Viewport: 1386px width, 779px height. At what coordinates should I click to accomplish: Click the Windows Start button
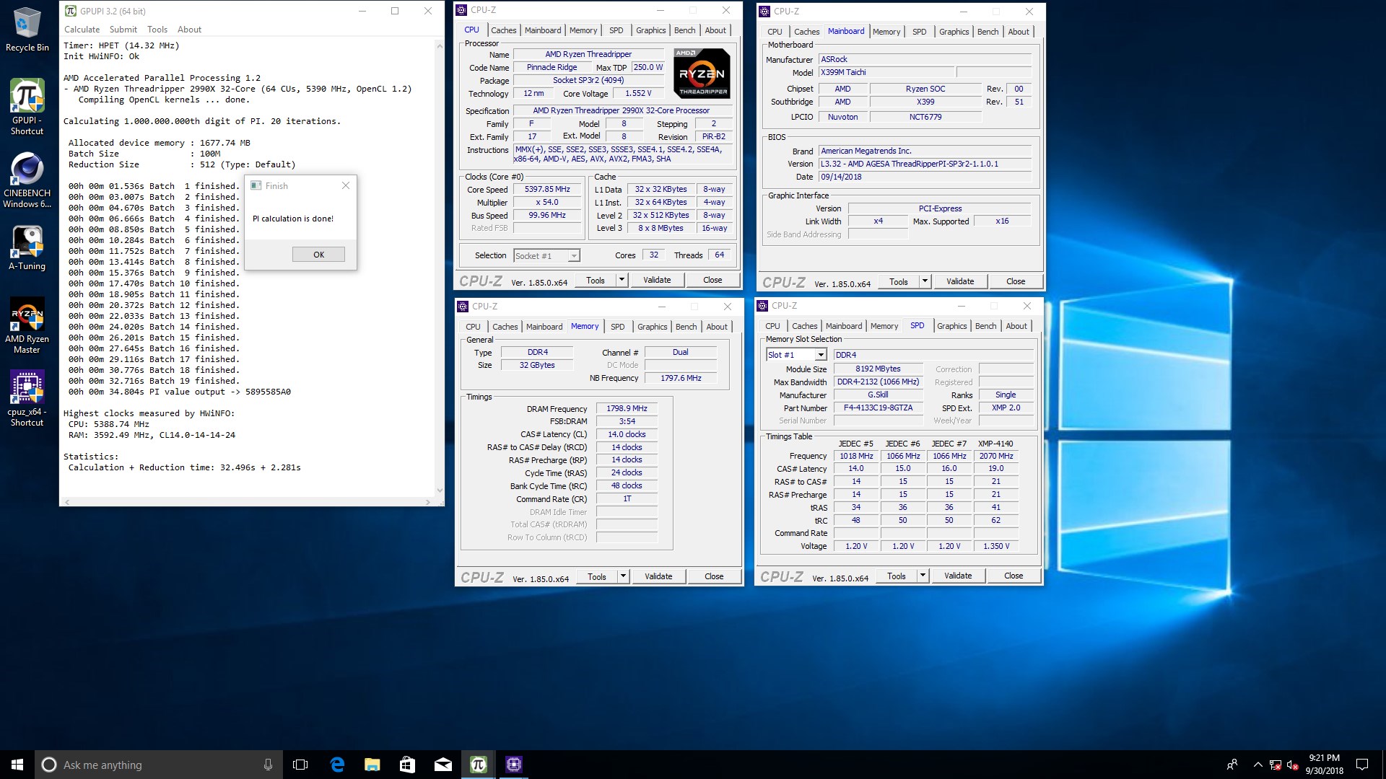pos(17,765)
